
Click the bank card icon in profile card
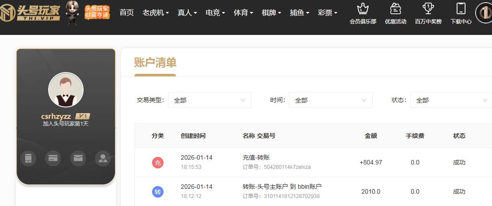[53, 158]
